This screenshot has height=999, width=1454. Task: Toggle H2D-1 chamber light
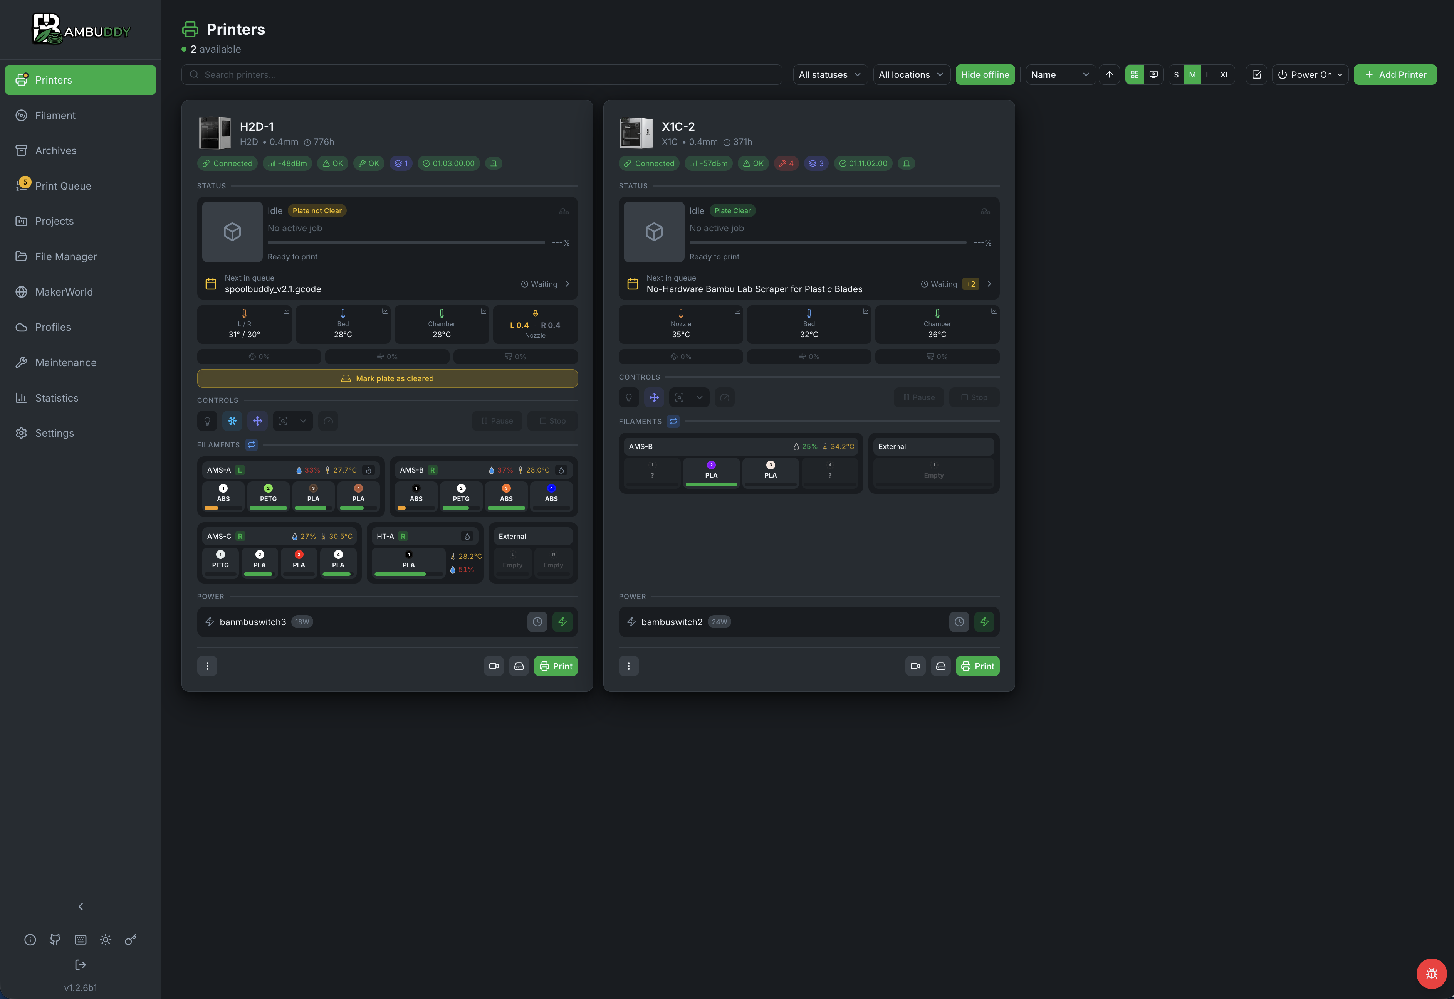point(207,421)
